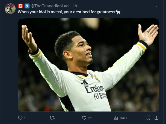
Task: Open the tweet's more options menu
Action: 156,6
